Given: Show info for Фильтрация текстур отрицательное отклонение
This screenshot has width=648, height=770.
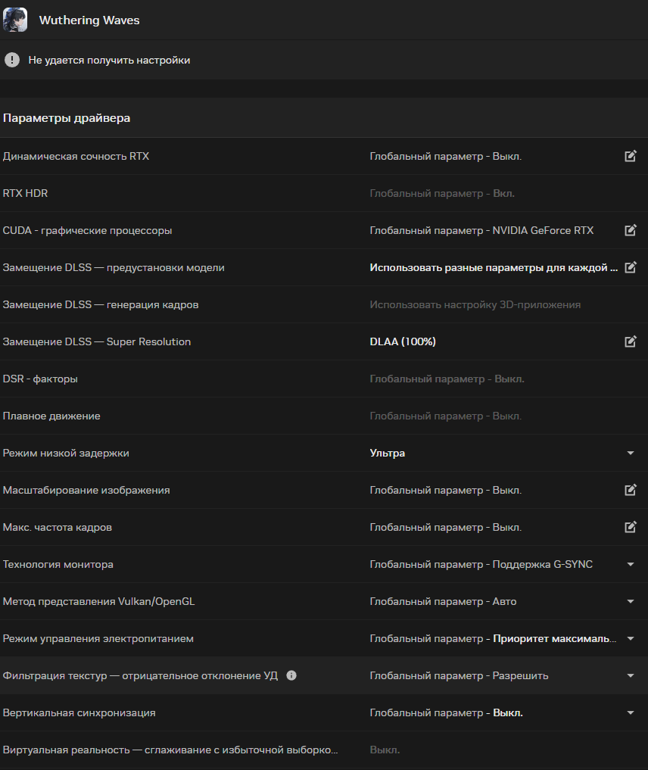Looking at the screenshot, I should [x=291, y=675].
